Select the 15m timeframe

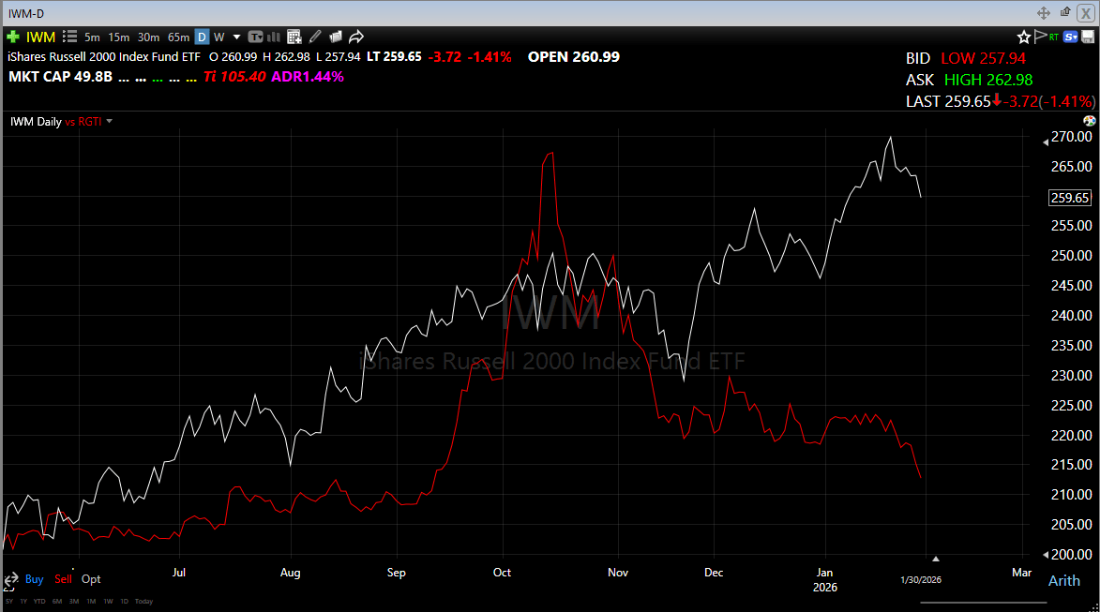click(x=118, y=37)
